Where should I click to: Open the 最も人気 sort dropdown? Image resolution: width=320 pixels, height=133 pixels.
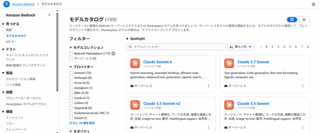[x=240, y=47]
